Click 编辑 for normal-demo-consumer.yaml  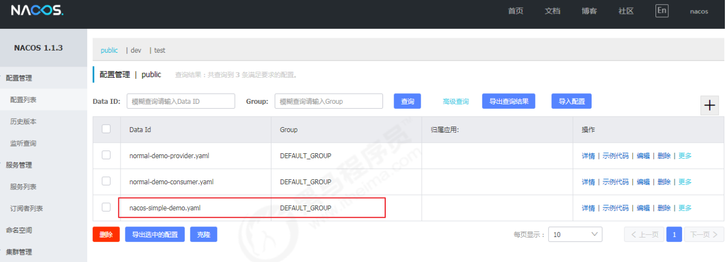[643, 182]
